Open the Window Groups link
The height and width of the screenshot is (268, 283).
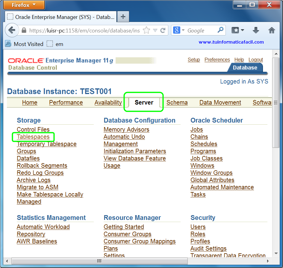(x=211, y=173)
